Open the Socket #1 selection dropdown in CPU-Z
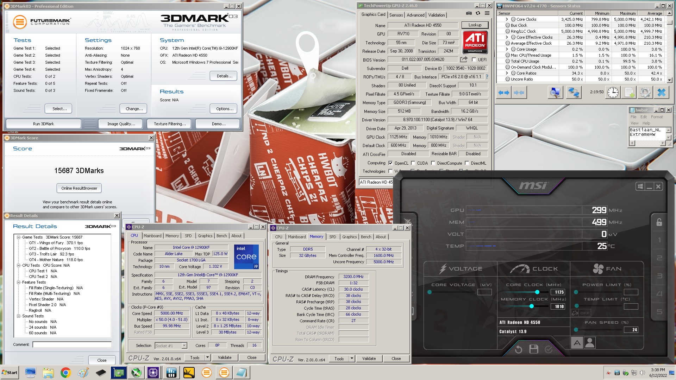The image size is (676, 380). coord(184,346)
